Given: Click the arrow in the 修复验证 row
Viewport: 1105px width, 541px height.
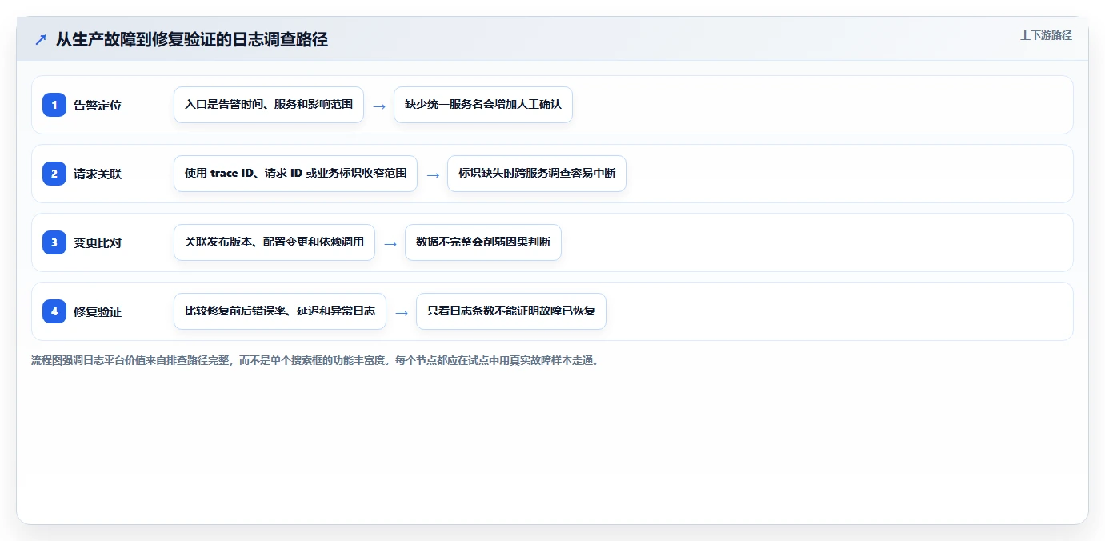Looking at the screenshot, I should tap(402, 312).
